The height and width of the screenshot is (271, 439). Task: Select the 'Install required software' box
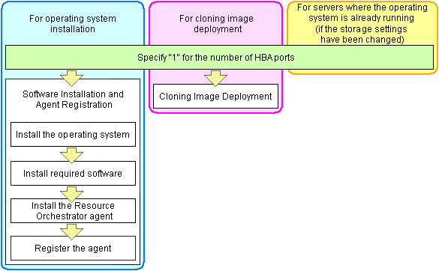[73, 173]
